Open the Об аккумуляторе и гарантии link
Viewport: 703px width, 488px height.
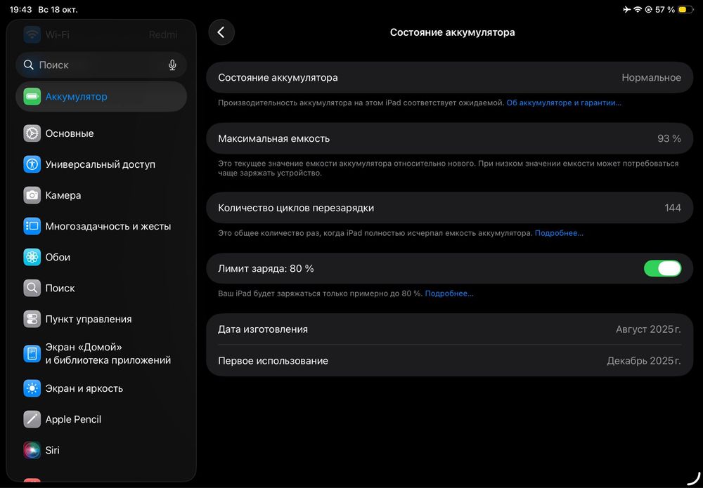564,103
